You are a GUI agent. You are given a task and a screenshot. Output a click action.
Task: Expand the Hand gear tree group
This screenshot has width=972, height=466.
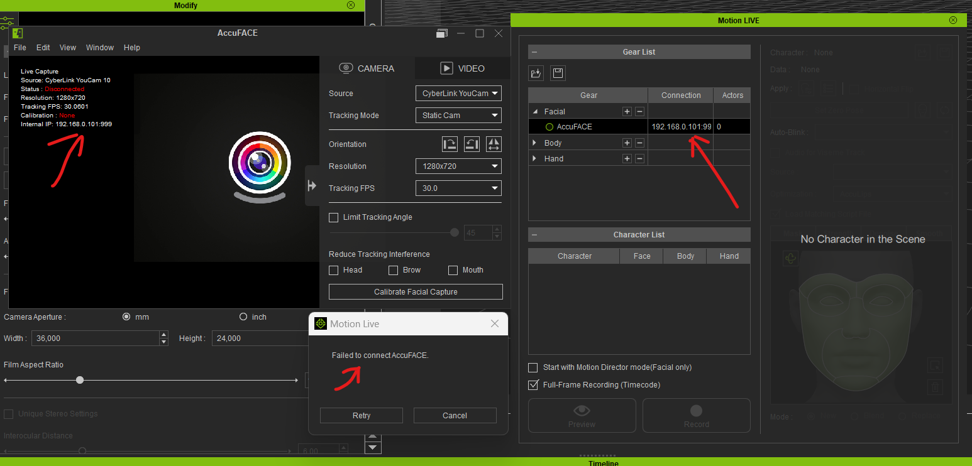pos(536,159)
